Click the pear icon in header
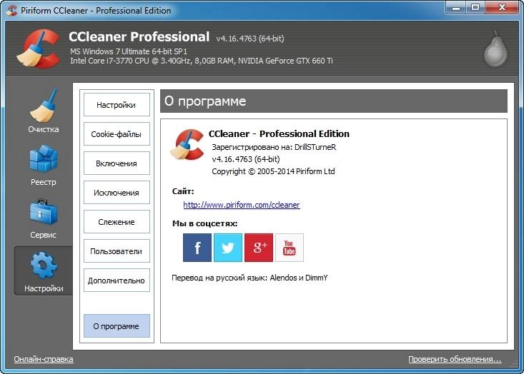The image size is (524, 374). coord(495,49)
